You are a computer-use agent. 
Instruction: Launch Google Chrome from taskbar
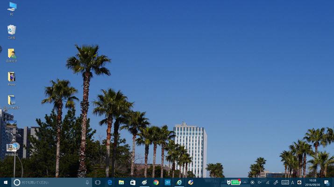tap(156, 182)
